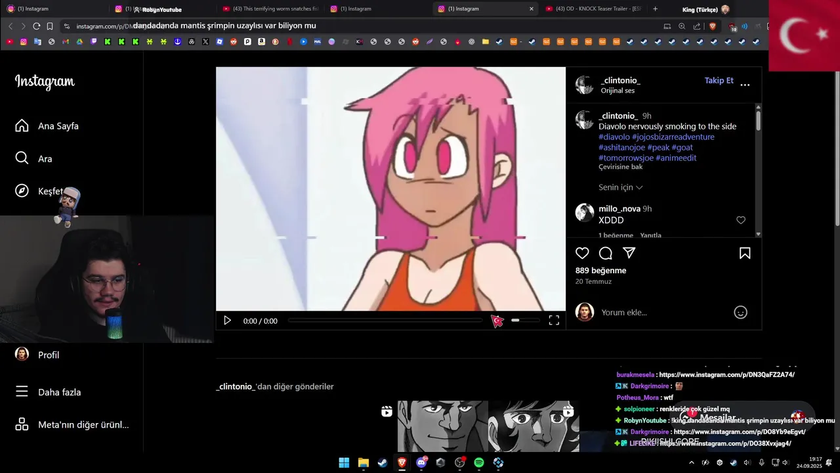Viewport: 840px width, 473px height.
Task: Switch to OD - KNOCK Teaser Trailer tab
Action: point(594,9)
